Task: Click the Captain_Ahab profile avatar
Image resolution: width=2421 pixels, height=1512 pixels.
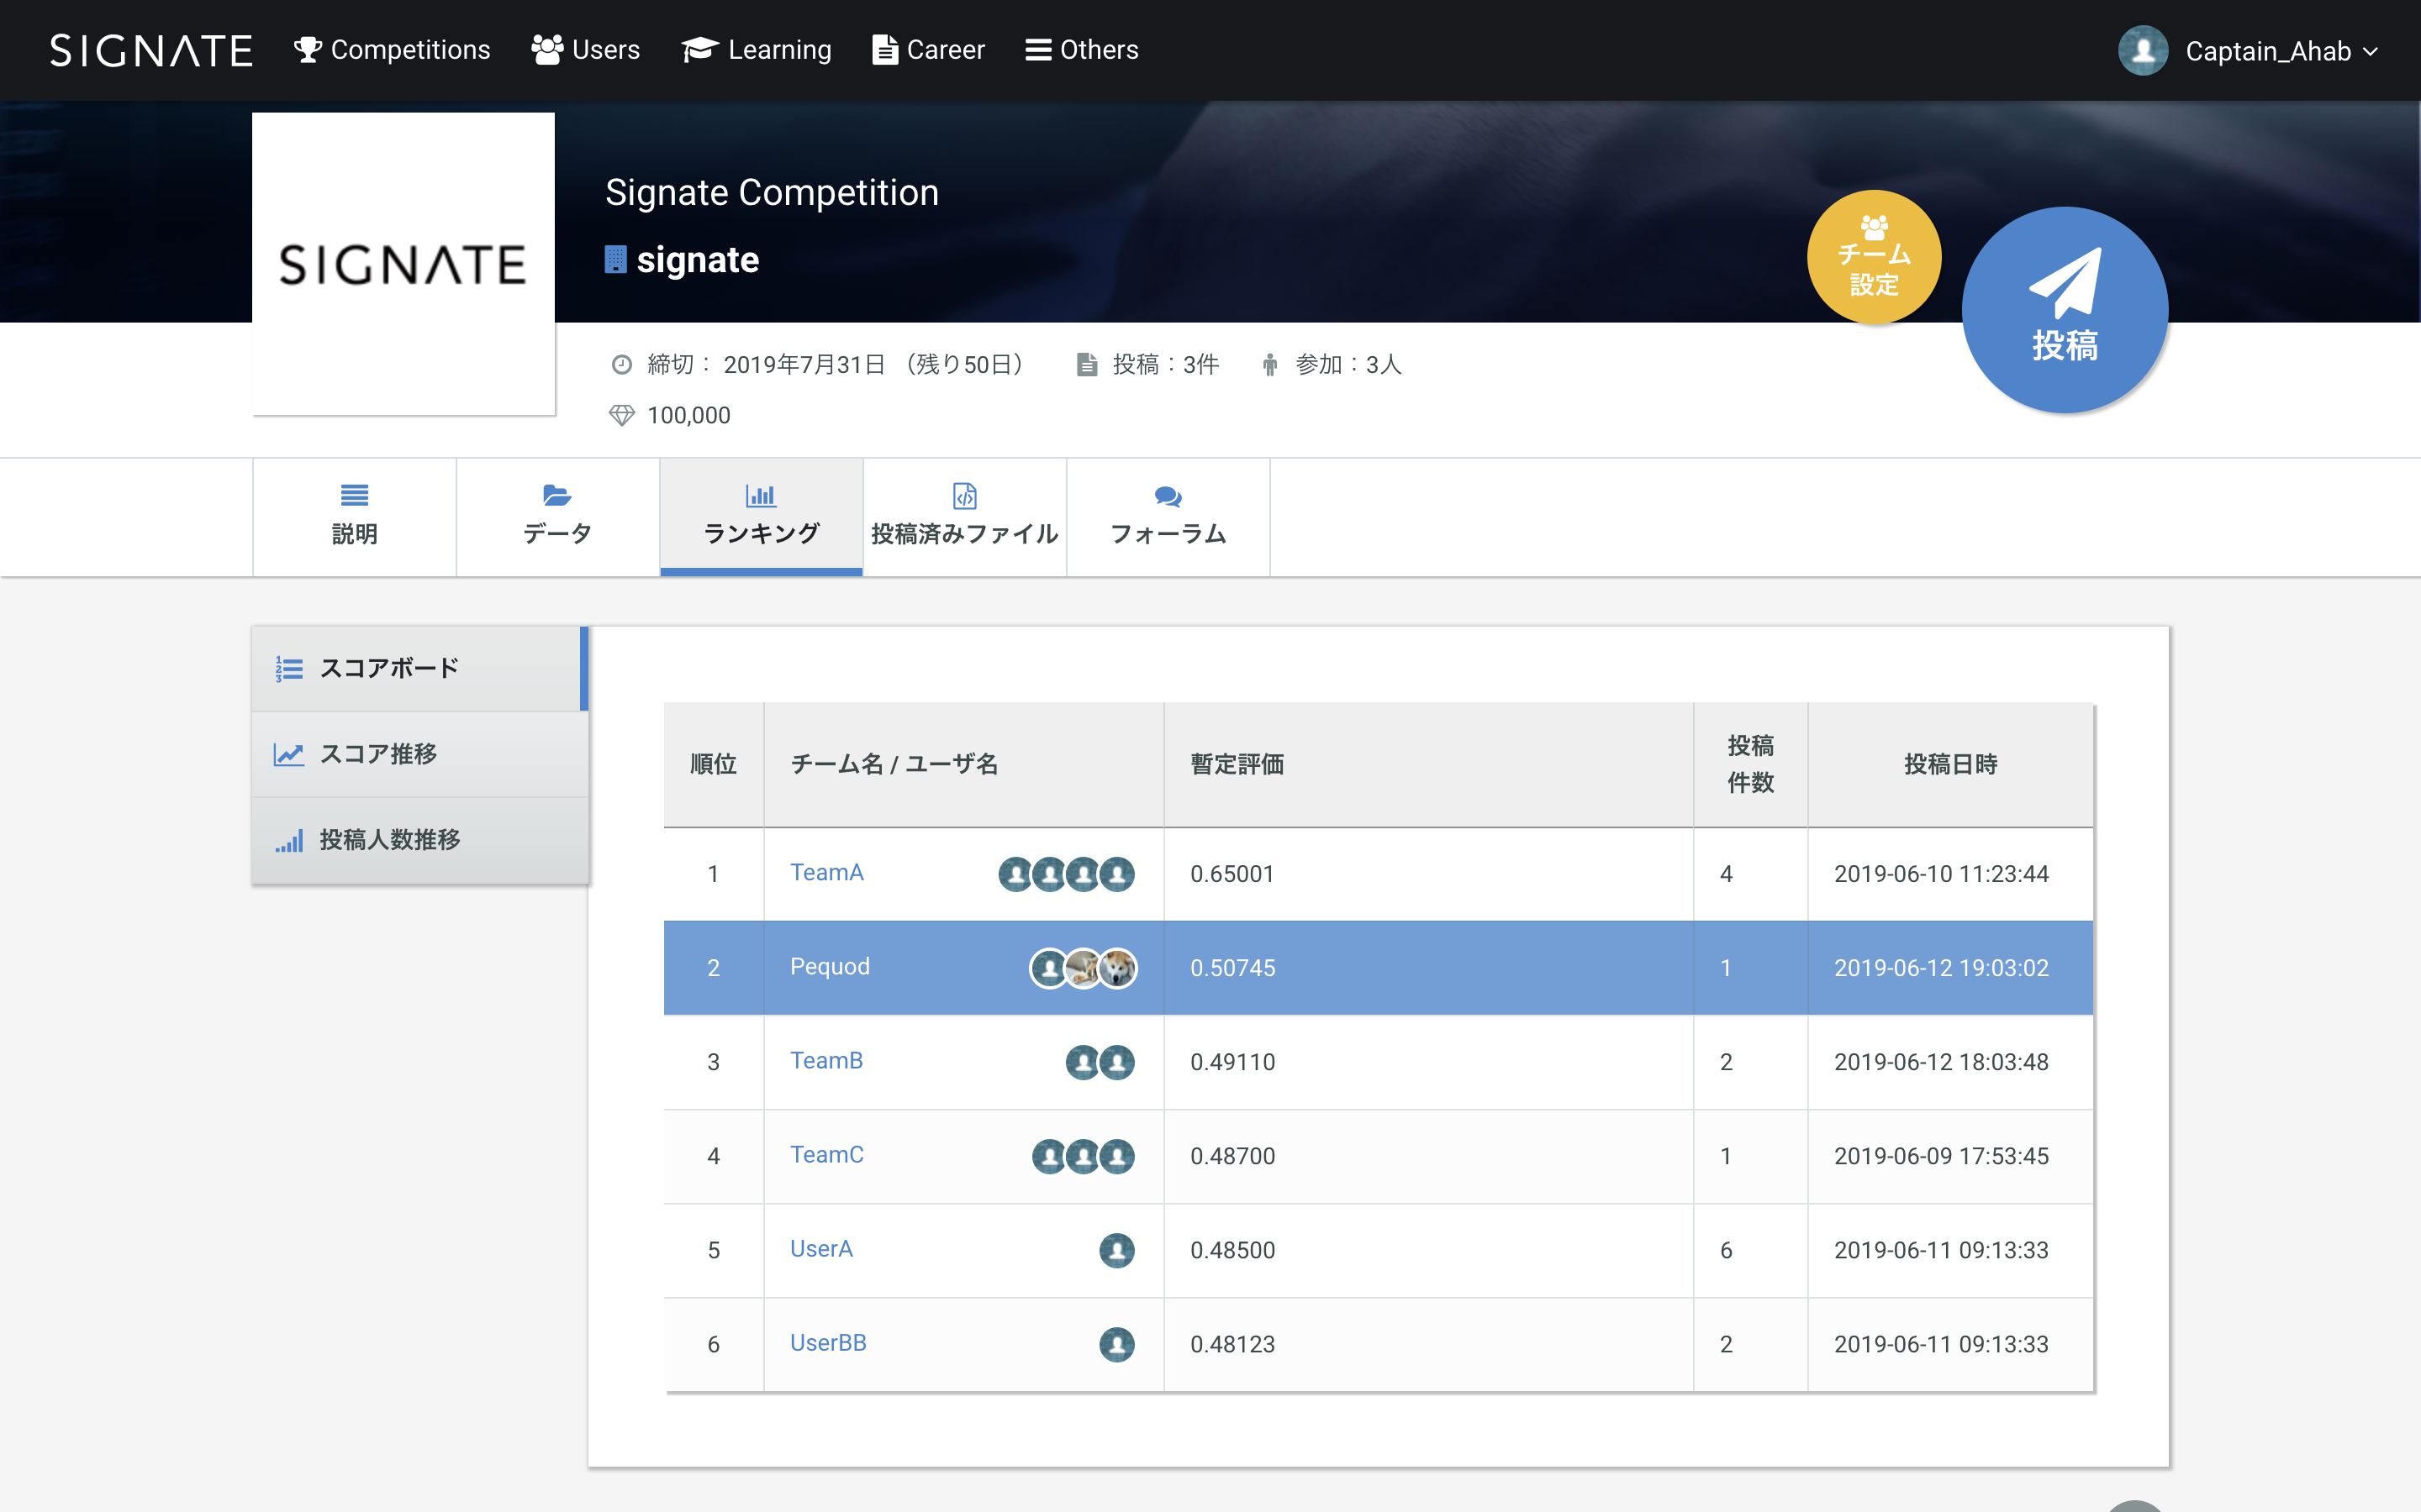Action: point(2142,51)
